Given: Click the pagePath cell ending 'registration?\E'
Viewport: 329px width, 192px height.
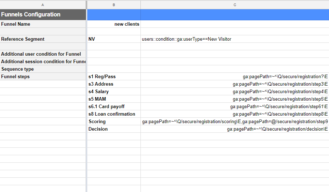Looking at the screenshot, I should pos(235,76).
